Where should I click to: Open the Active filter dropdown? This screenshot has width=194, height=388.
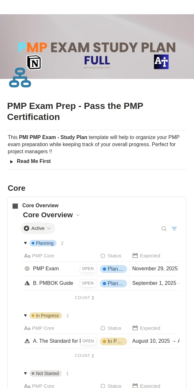(x=38, y=228)
